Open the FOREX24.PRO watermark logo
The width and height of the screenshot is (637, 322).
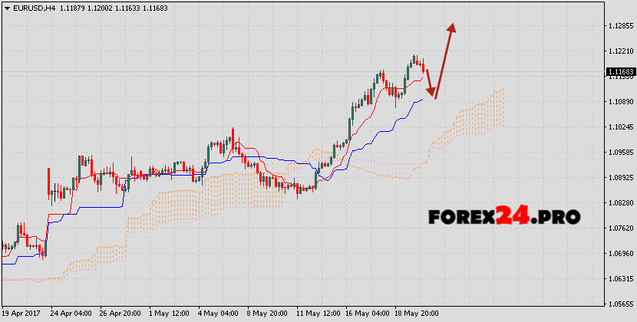click(x=503, y=216)
